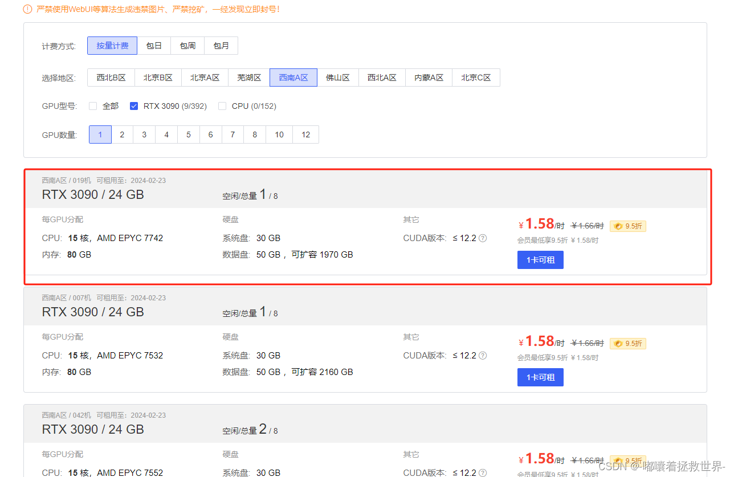Choose the 西北B区 region
Screen dimensions: 734x477
pyautogui.click(x=111, y=78)
